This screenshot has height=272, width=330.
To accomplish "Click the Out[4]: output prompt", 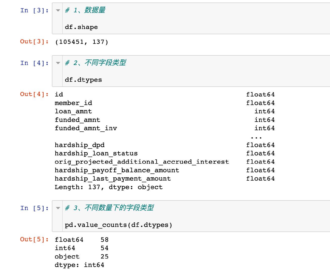I will [35, 94].
